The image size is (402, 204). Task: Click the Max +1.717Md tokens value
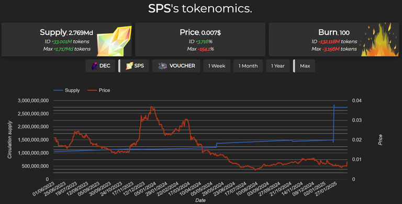tap(66, 49)
